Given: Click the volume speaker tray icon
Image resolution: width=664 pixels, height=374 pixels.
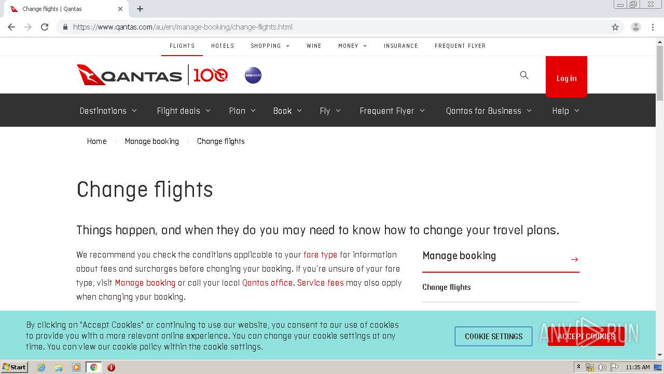Looking at the screenshot, I should tap(602, 367).
